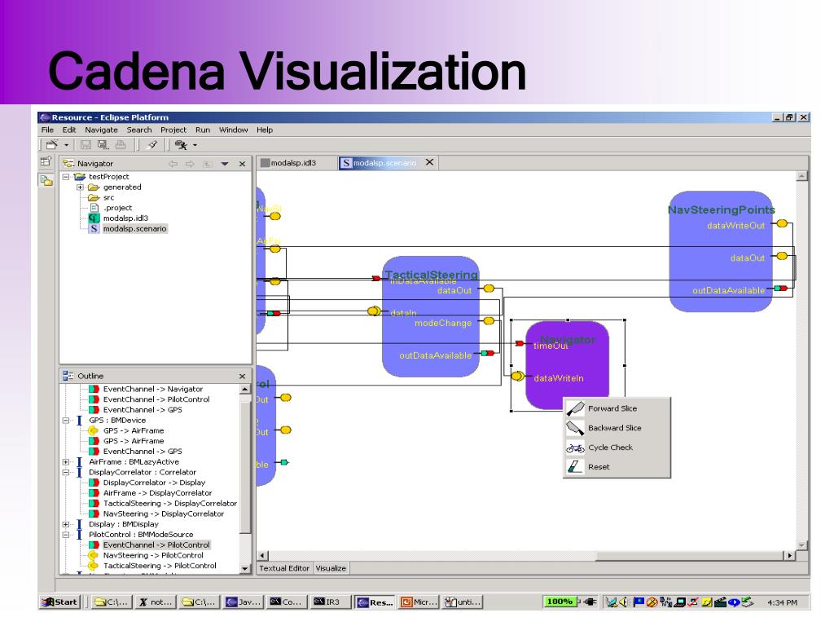The image size is (834, 626).
Task: Click outline scrollbar down arrow
Action: point(244,568)
